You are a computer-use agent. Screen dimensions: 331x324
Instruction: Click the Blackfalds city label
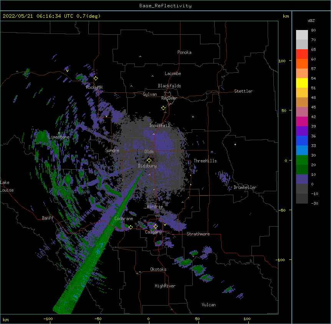coord(169,86)
